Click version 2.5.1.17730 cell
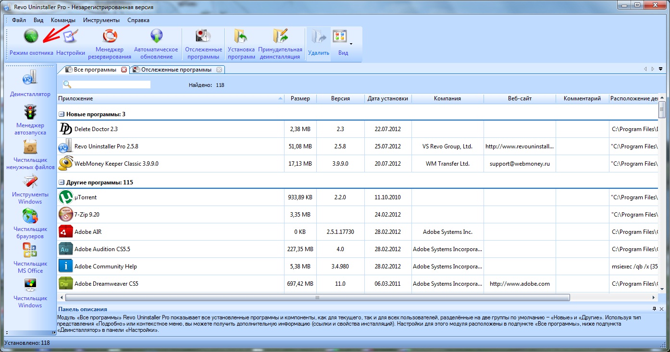The width and height of the screenshot is (670, 352). pyautogui.click(x=340, y=232)
